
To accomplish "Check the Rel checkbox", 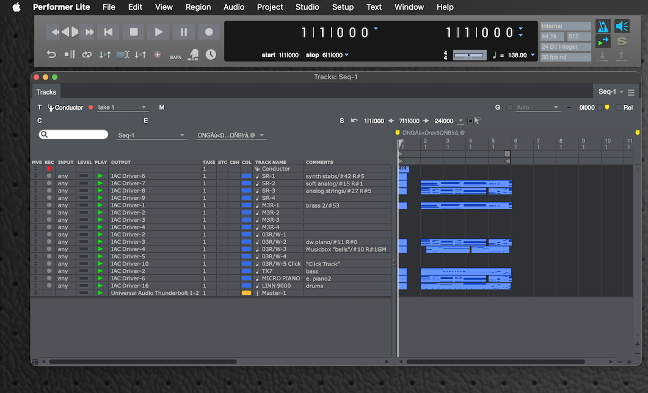I will tap(619, 108).
